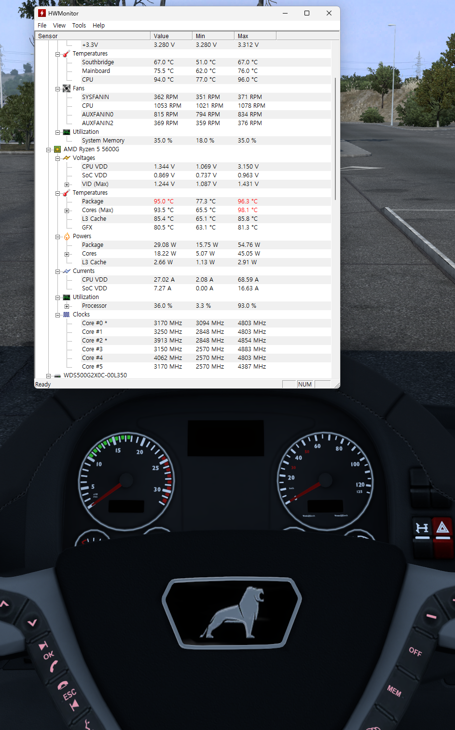455x730 pixels.
Task: Open the View menu
Action: pyautogui.click(x=59, y=26)
